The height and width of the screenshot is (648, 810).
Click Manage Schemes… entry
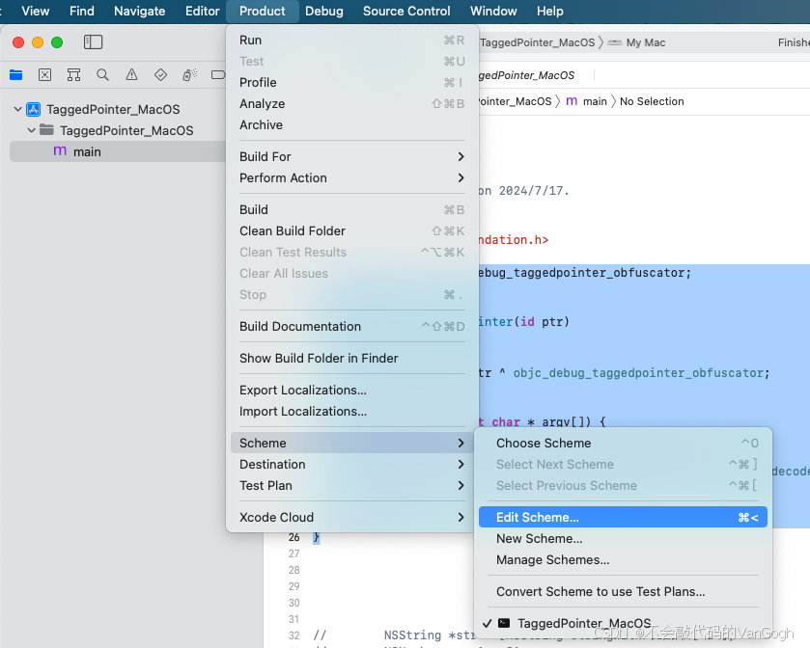[552, 560]
